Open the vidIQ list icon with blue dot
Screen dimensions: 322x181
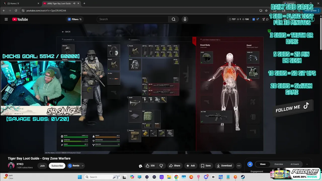[258, 19]
